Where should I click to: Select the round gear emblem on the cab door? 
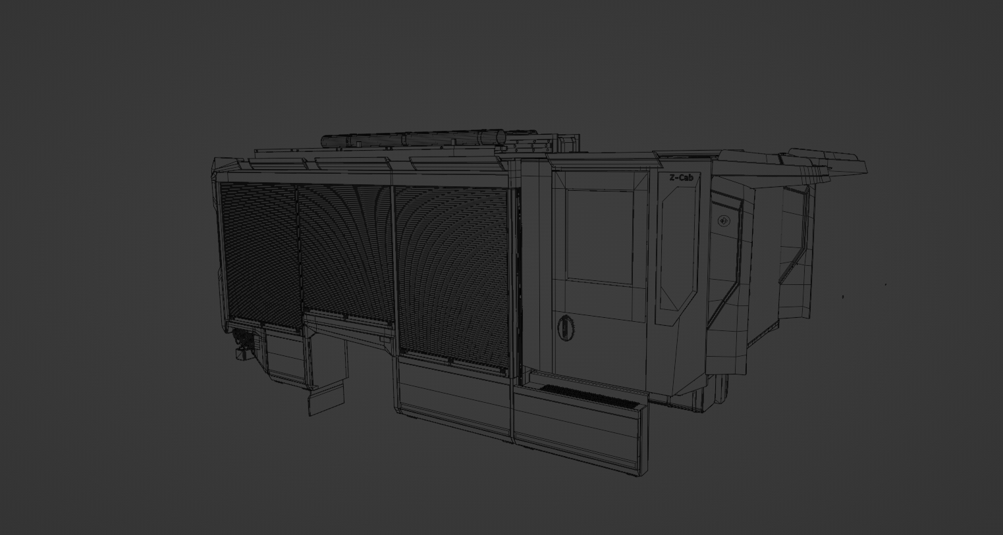pos(566,327)
